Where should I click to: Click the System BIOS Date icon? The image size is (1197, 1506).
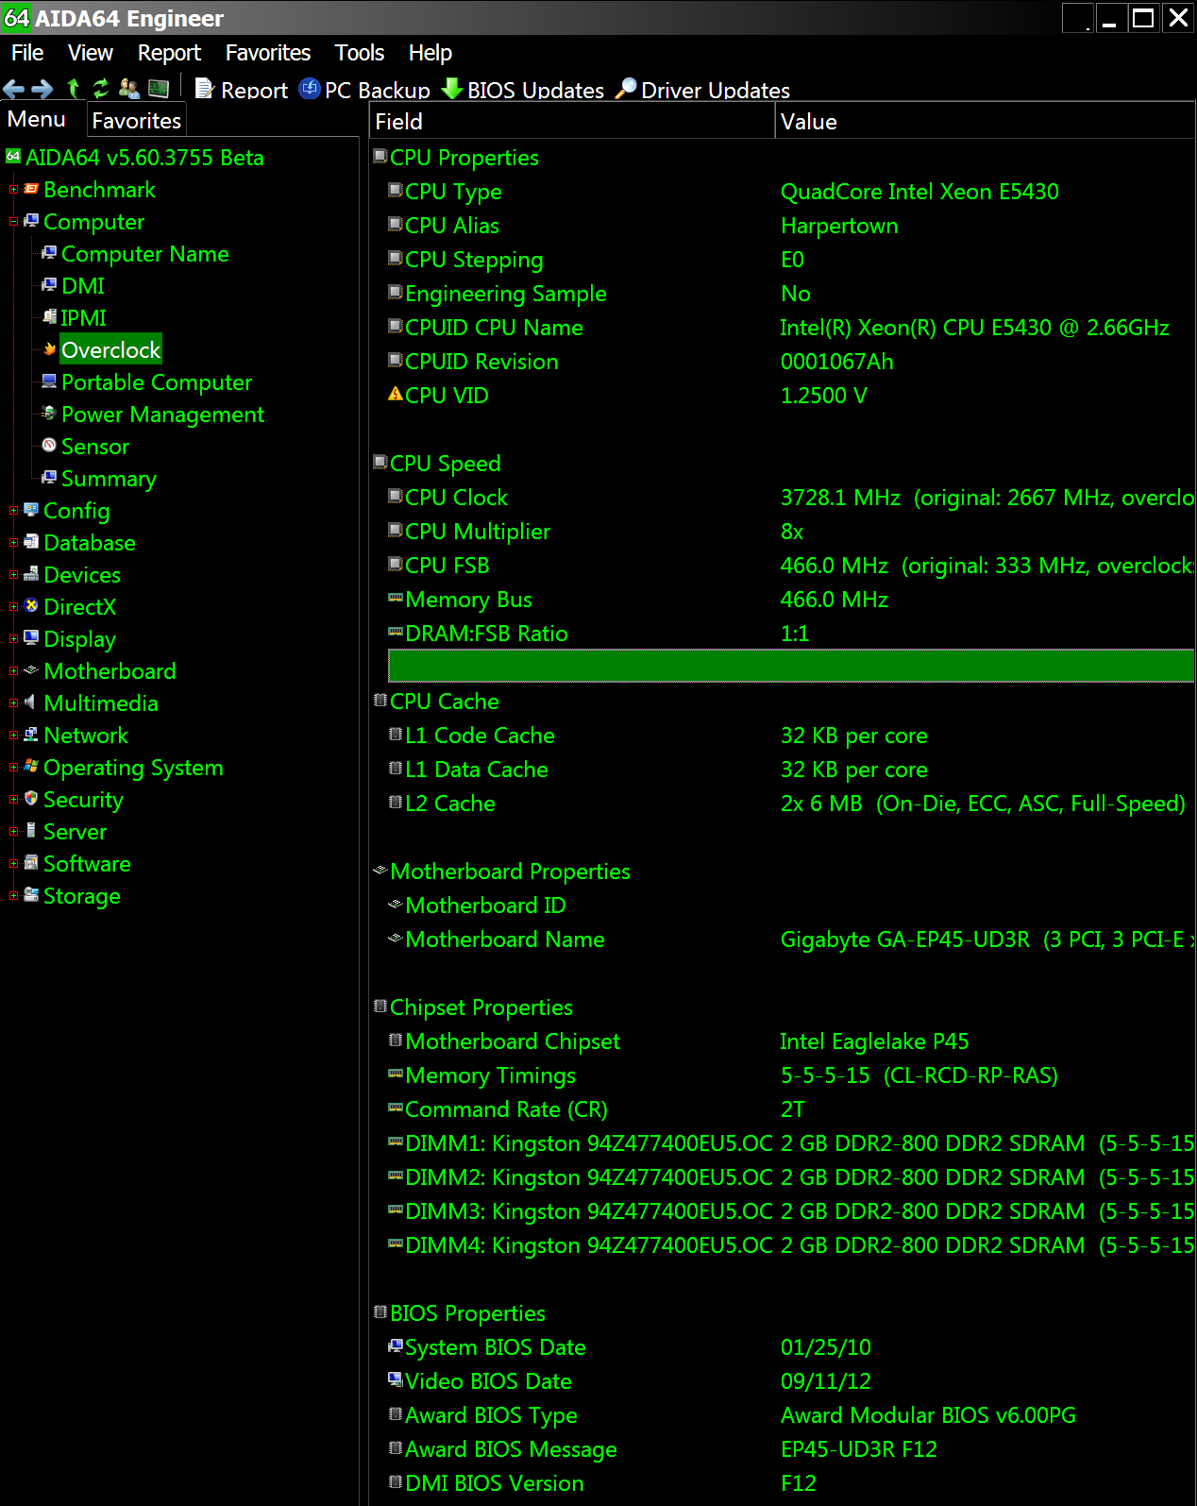point(396,1345)
